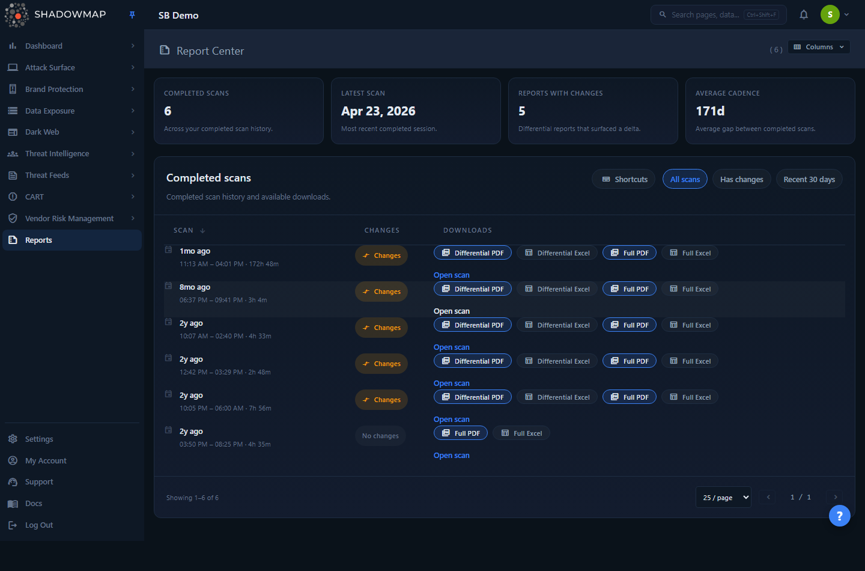
Task: Click calendar icon of 8mo ago scan
Action: click(169, 285)
